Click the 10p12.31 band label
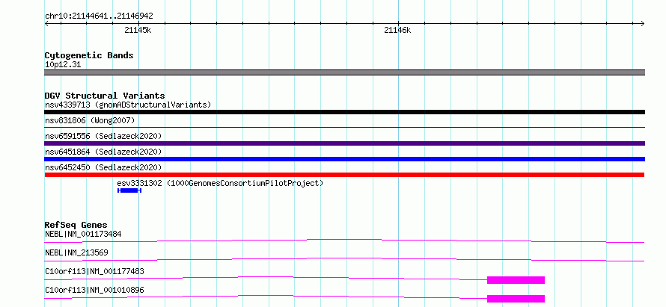This screenshot has width=666, height=307. pyautogui.click(x=62, y=65)
